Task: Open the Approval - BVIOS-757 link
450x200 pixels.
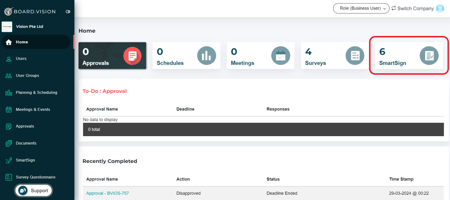Action: click(108, 193)
